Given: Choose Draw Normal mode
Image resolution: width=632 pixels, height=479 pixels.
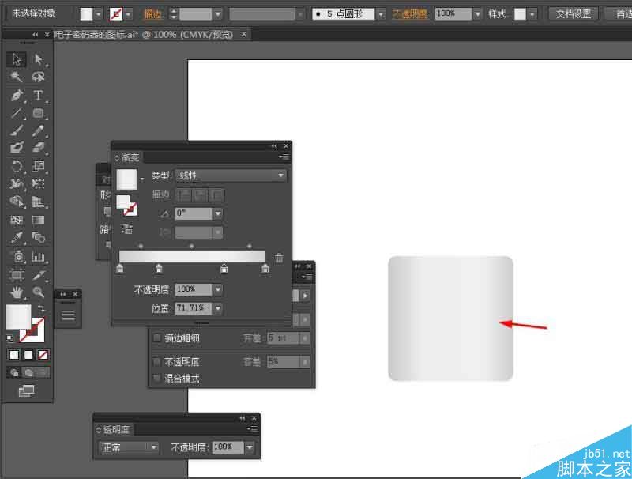Looking at the screenshot, I should pos(14,372).
